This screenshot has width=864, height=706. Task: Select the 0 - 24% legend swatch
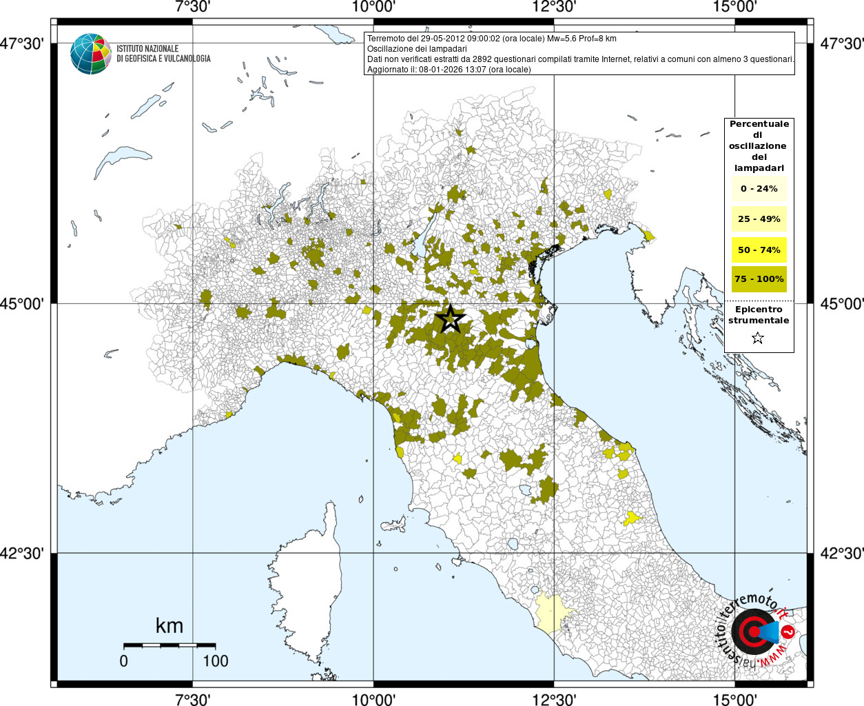759,188
